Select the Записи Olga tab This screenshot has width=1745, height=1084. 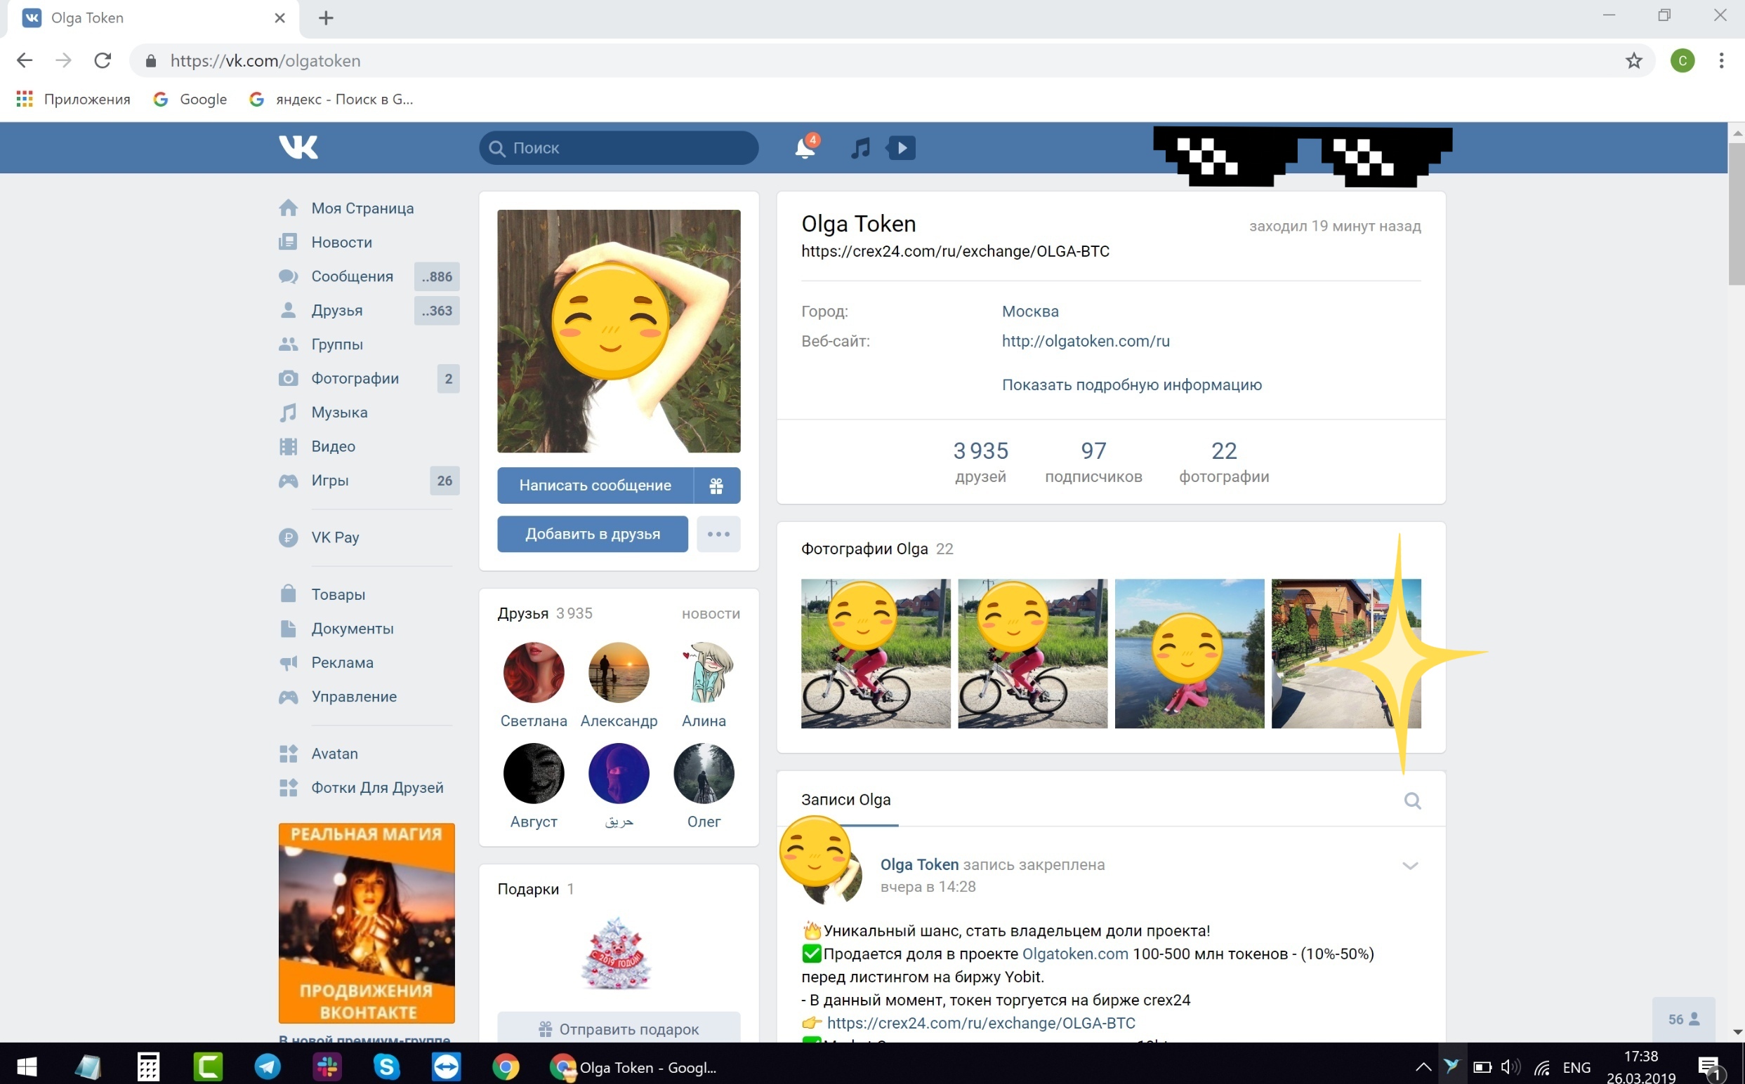tap(846, 799)
